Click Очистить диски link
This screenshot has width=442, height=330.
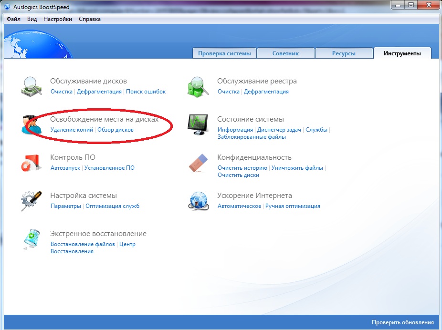238,175
